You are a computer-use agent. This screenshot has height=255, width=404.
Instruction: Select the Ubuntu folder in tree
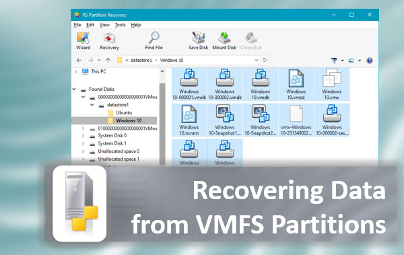(x=120, y=112)
